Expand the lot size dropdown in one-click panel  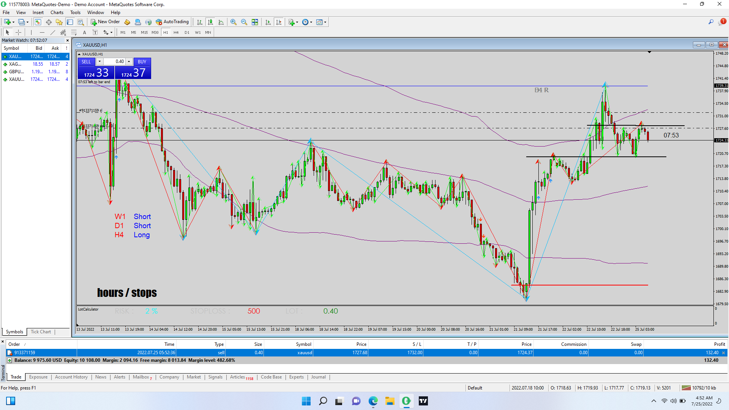pyautogui.click(x=99, y=61)
